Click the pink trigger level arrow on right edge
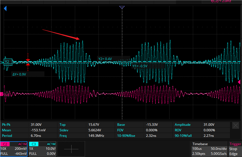Image resolution: width=242 pixels, height=157 pixels. tap(239, 82)
